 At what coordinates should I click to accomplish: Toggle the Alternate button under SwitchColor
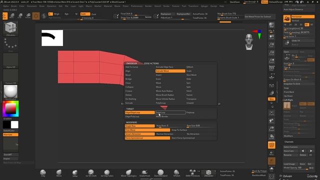(10, 134)
